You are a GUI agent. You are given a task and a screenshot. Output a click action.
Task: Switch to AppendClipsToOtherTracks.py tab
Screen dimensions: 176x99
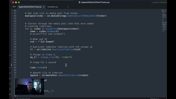30,7
